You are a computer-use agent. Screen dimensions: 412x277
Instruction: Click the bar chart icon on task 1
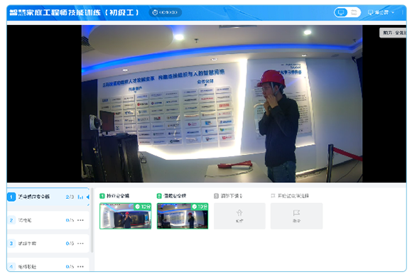tap(80, 197)
